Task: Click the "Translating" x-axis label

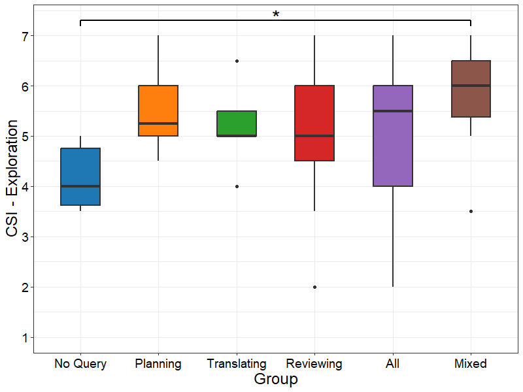Action: [237, 364]
